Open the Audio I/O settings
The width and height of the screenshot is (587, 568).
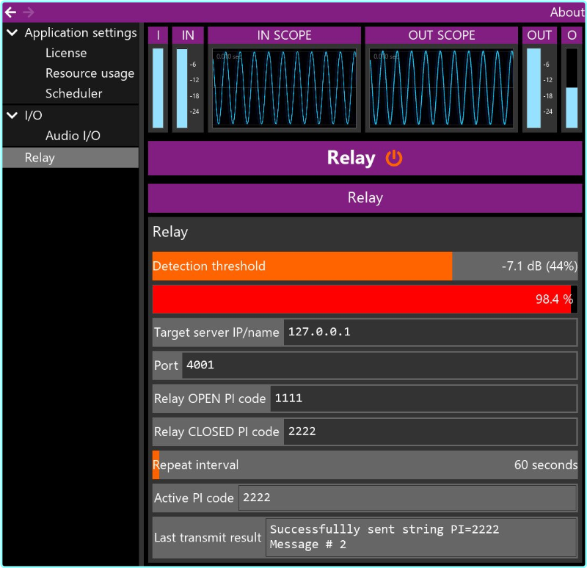(73, 136)
